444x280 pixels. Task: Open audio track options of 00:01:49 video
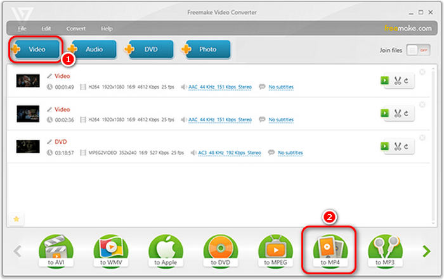(220, 87)
